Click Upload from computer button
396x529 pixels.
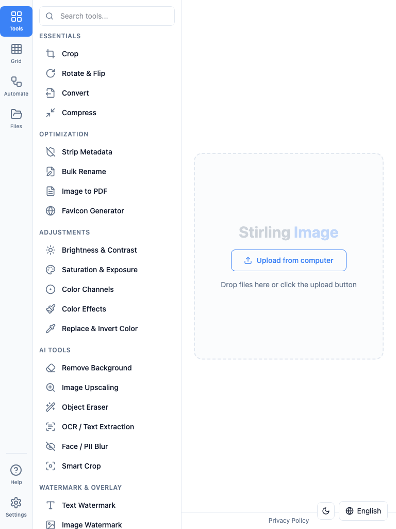[289, 260]
